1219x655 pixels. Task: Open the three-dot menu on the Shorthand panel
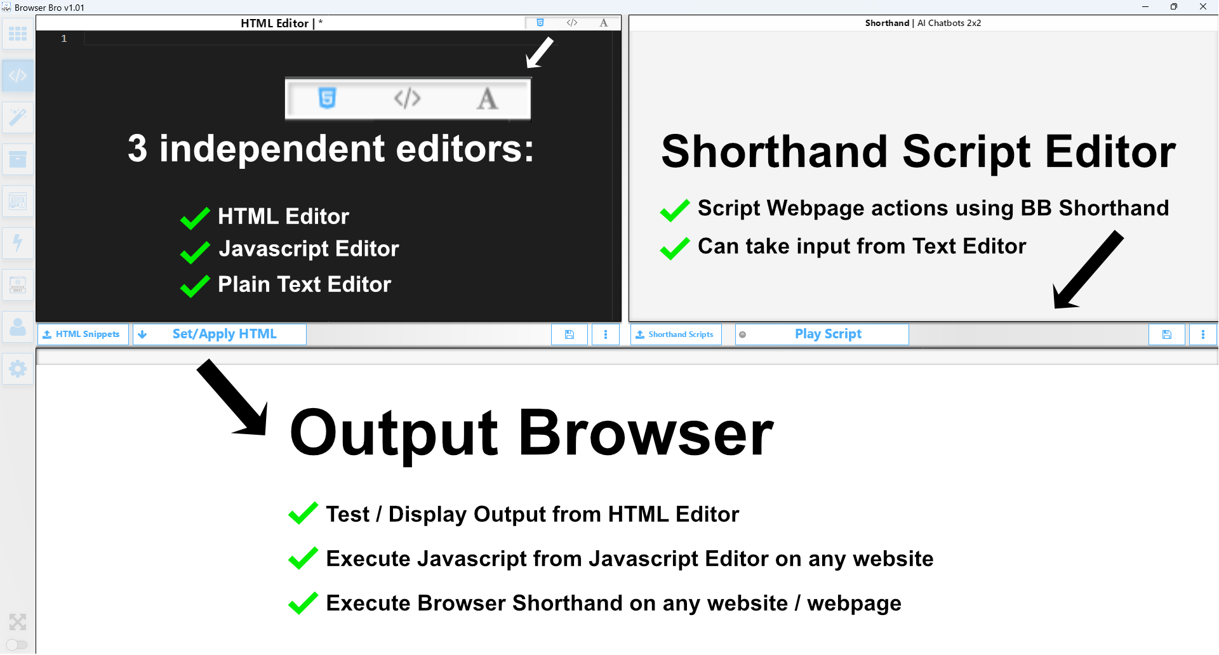coord(1204,334)
